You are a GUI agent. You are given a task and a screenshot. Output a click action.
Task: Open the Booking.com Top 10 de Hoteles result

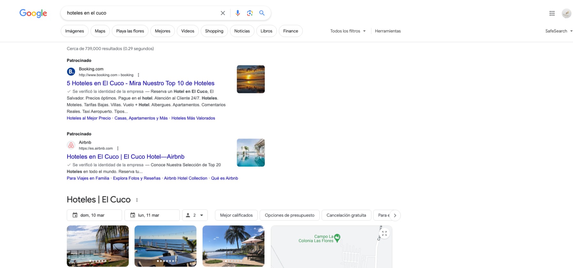[141, 83]
